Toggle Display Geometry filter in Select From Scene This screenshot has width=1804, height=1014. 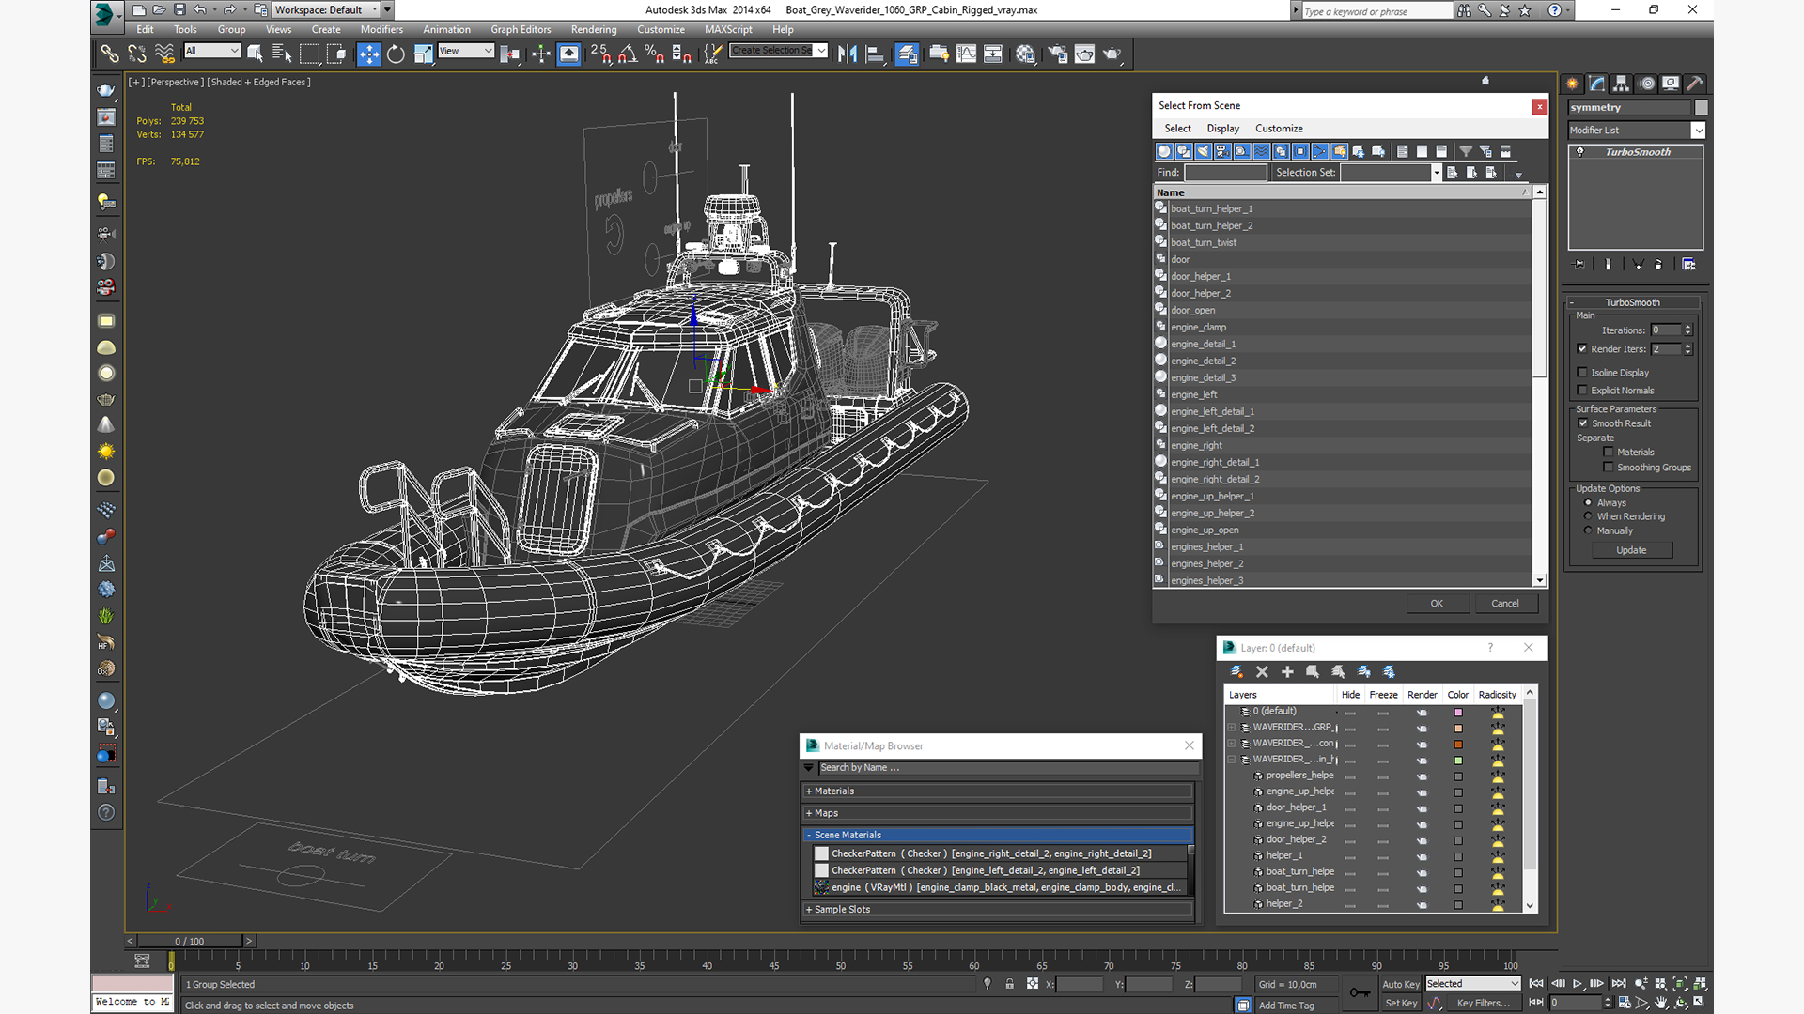(x=1164, y=151)
